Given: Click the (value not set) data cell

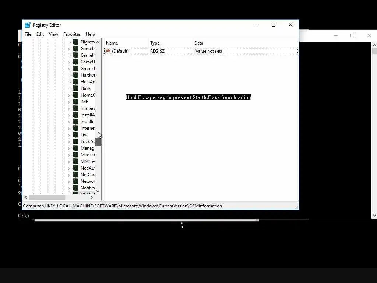Looking at the screenshot, I should (x=208, y=51).
